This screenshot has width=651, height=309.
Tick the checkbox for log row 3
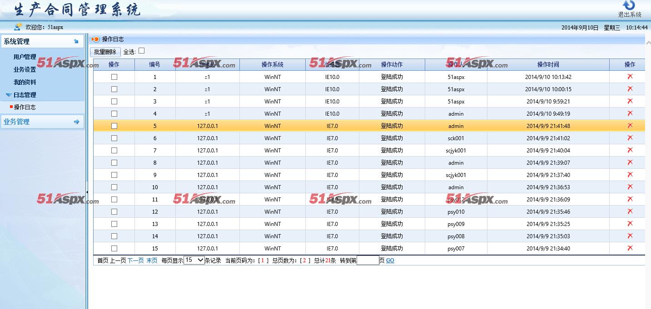coord(114,102)
